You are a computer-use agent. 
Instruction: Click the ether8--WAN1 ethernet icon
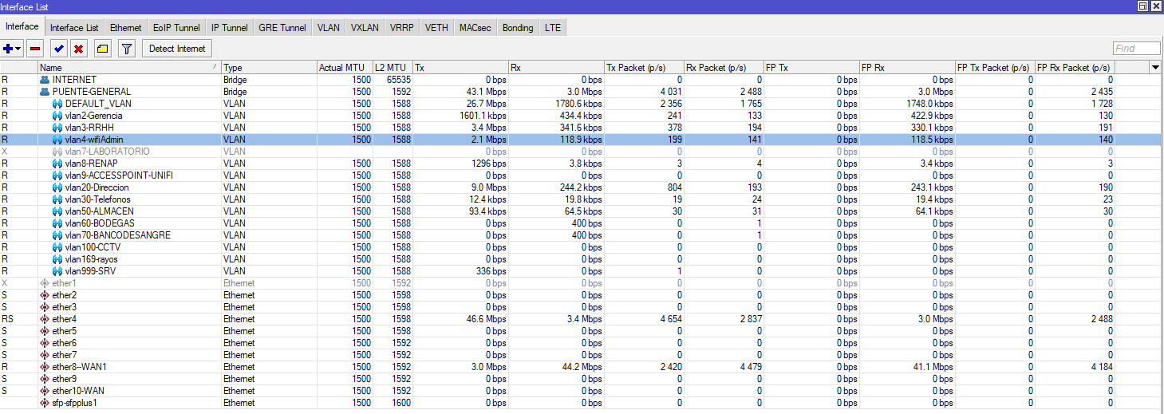45,367
